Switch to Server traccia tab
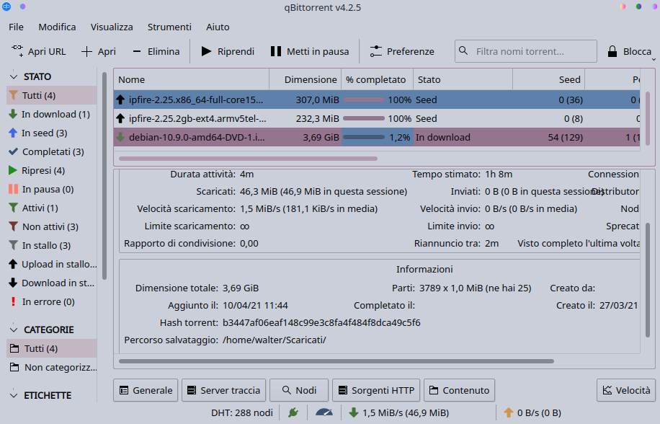 coord(224,390)
